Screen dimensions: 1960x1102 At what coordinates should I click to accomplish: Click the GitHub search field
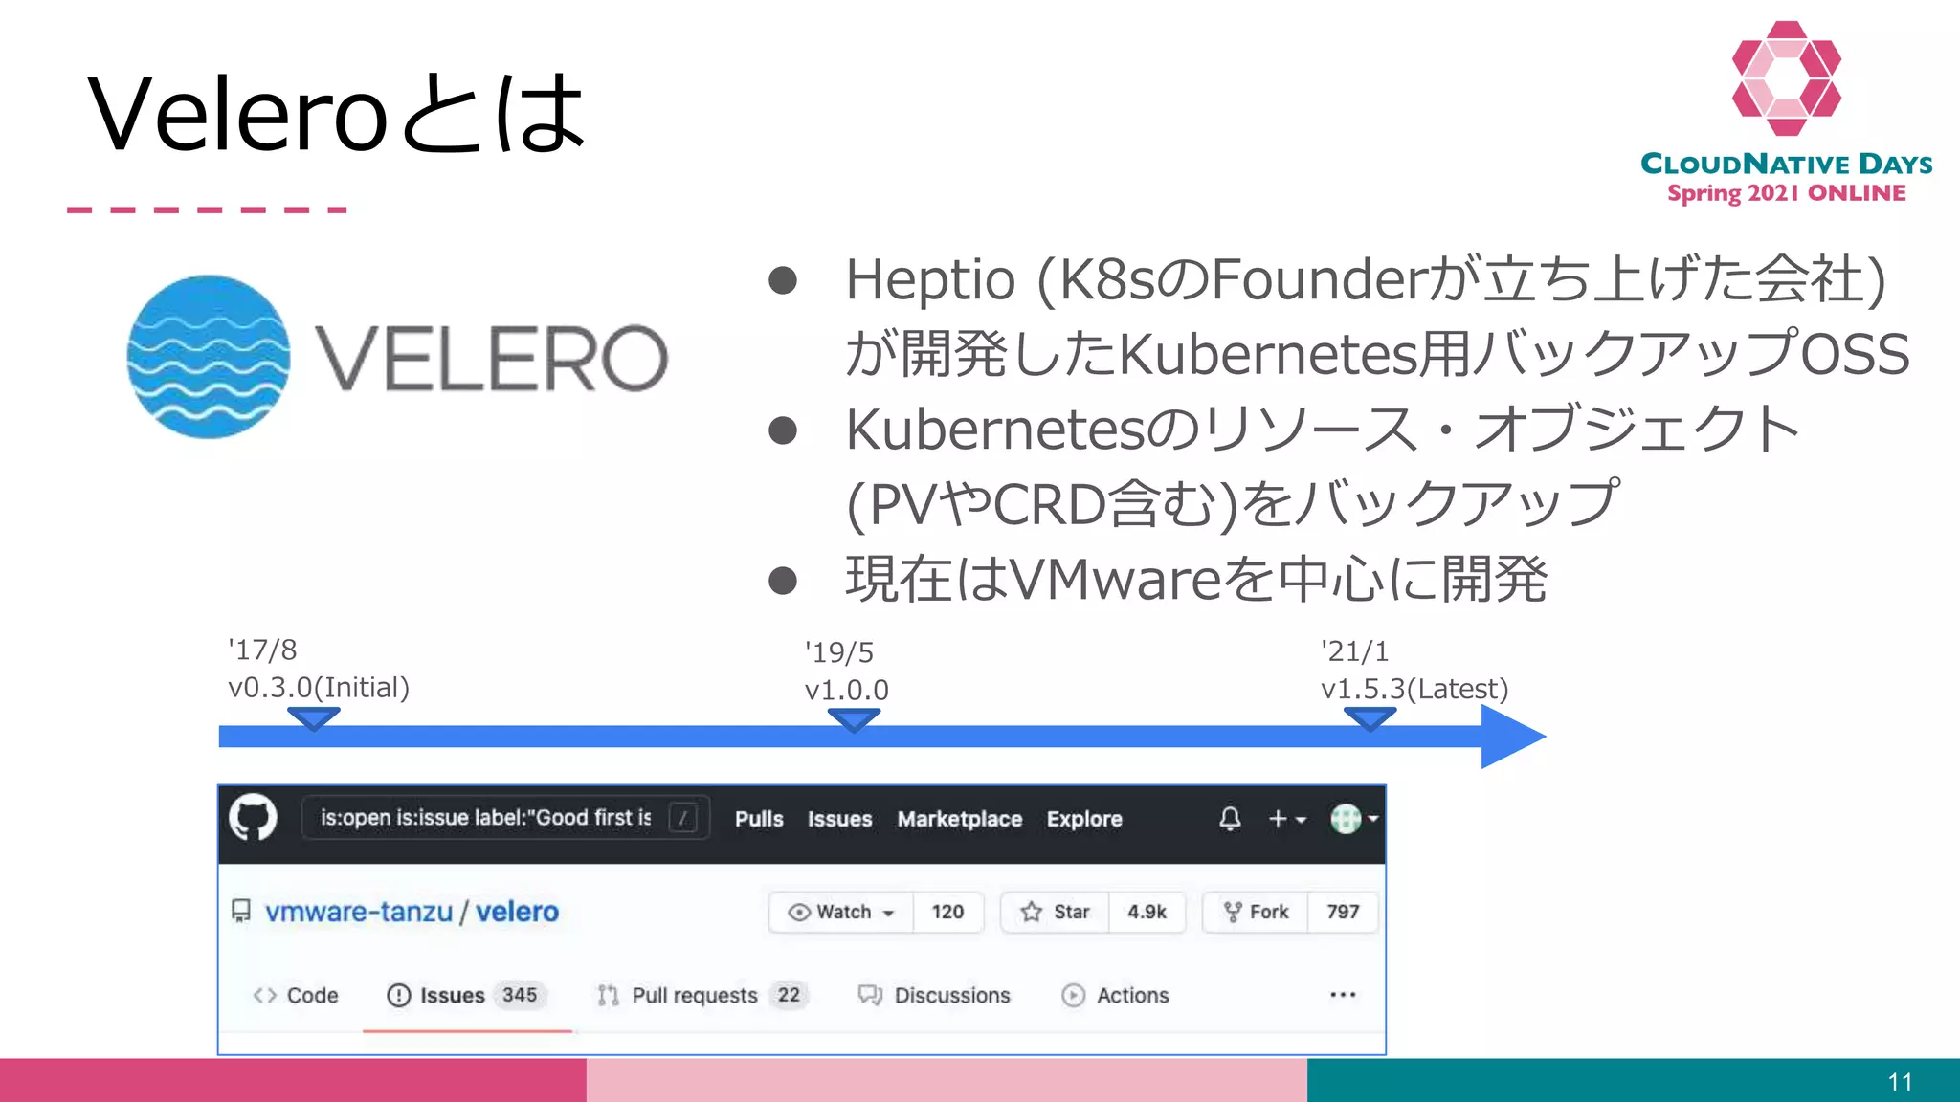(505, 818)
